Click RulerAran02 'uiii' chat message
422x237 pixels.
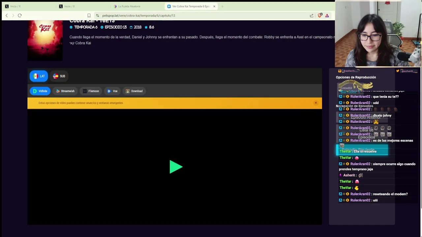tap(358, 200)
